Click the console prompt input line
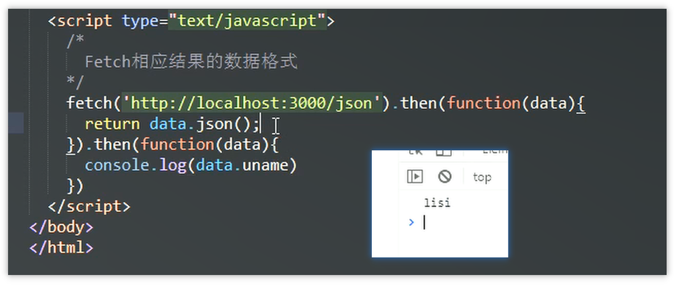This screenshot has height=286, width=682. 458,223
